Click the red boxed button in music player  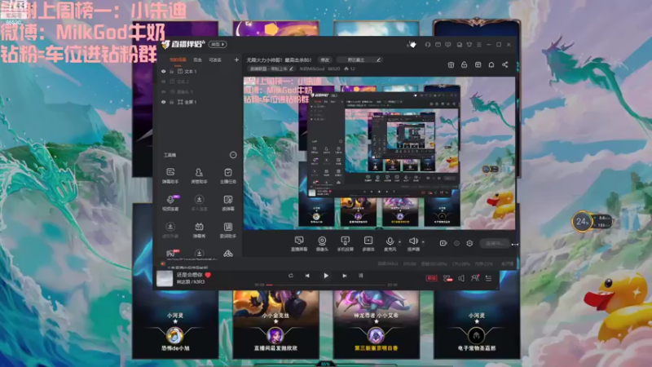pyautogui.click(x=432, y=278)
